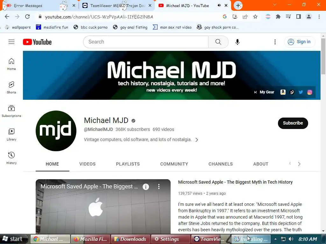Open YouTube settings three-dot menu
Screen dimensions: 326x244
tap(275, 42)
